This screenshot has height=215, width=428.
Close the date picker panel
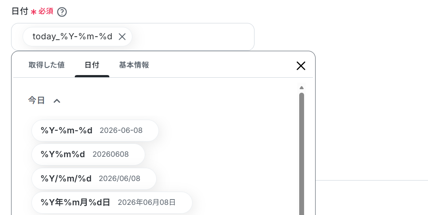(x=301, y=66)
